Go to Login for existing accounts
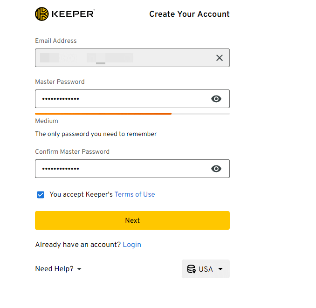316x308 pixels. [x=132, y=245]
